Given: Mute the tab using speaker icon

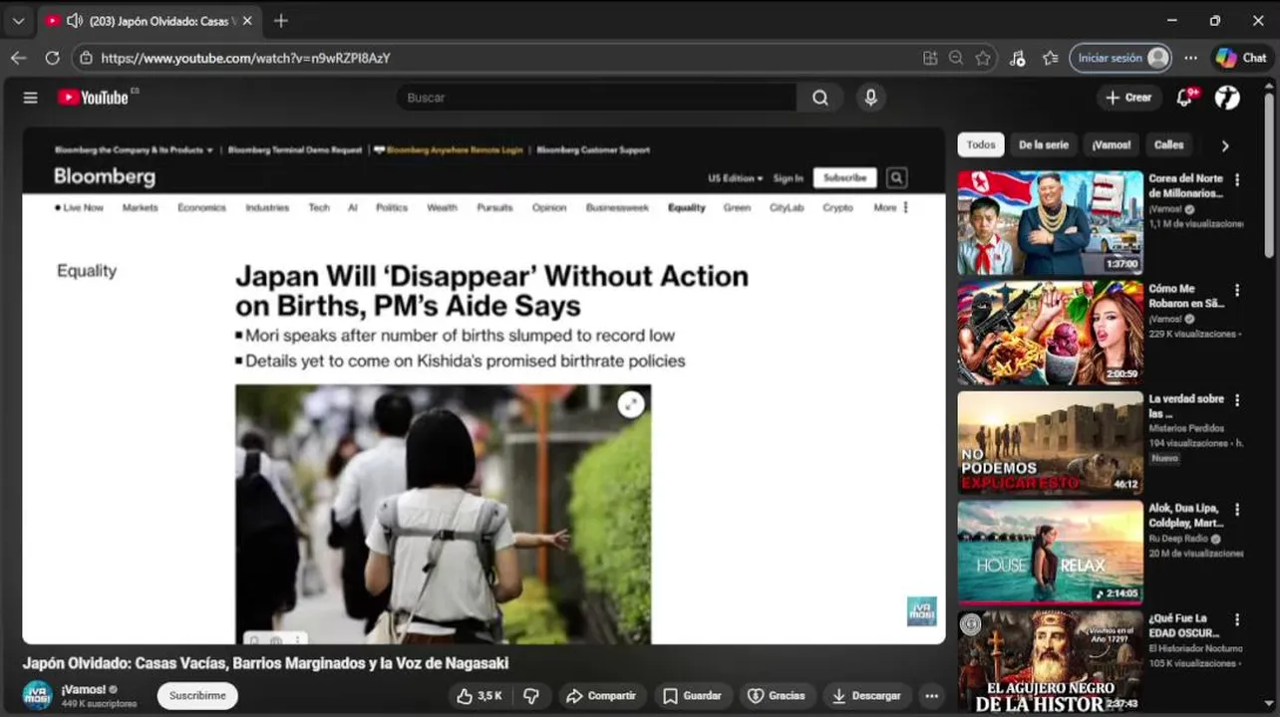Looking at the screenshot, I should tap(74, 21).
